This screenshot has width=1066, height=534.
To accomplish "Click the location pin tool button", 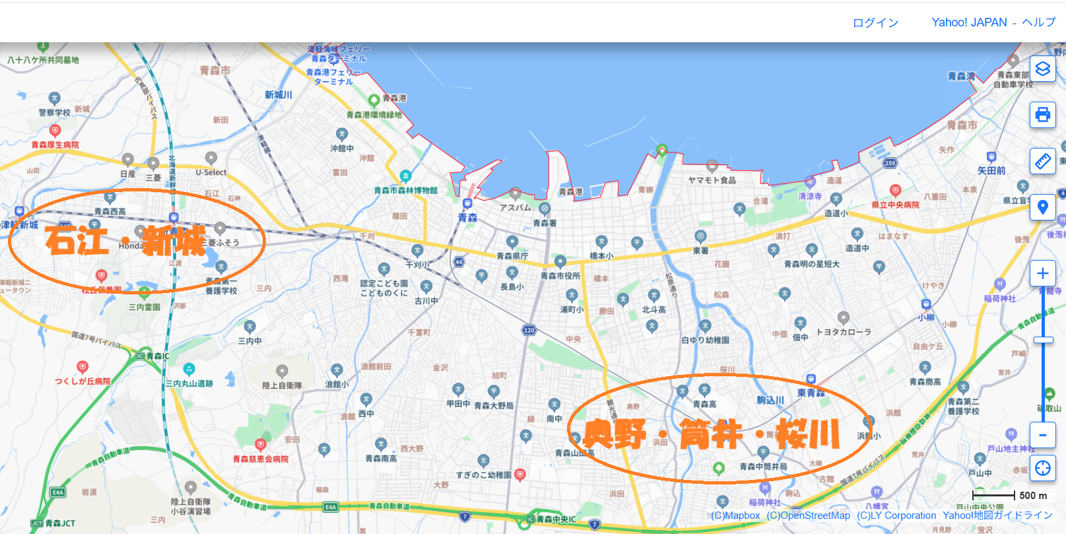I will 1042,207.
